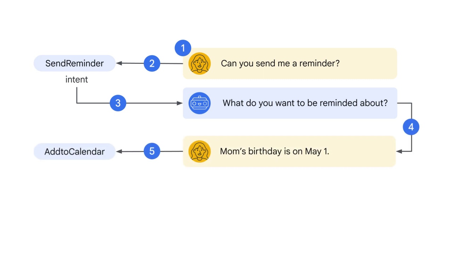Screen dimensions: 453x254
Task: Click arrowhead pointing at the agent message
Action: 180,103
